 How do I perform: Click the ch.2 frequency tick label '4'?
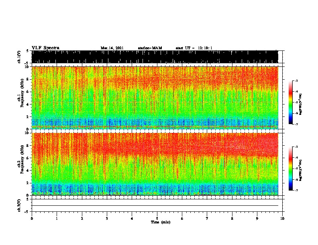tap(28, 171)
